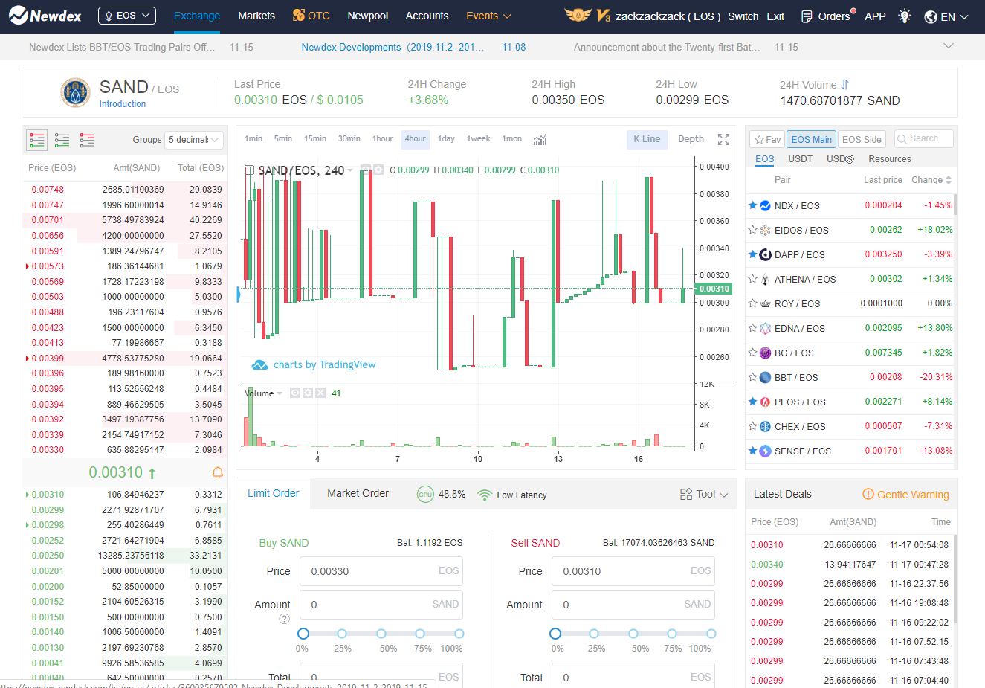Set Buy SAND amount slider to 50%
The height and width of the screenshot is (688, 985).
pyautogui.click(x=381, y=634)
